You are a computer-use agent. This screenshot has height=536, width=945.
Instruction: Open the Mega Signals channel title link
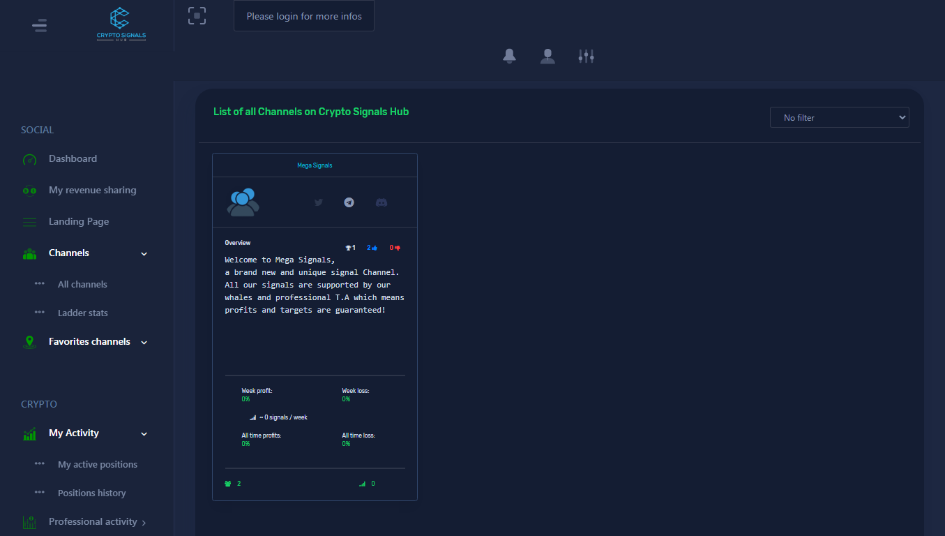coord(315,165)
